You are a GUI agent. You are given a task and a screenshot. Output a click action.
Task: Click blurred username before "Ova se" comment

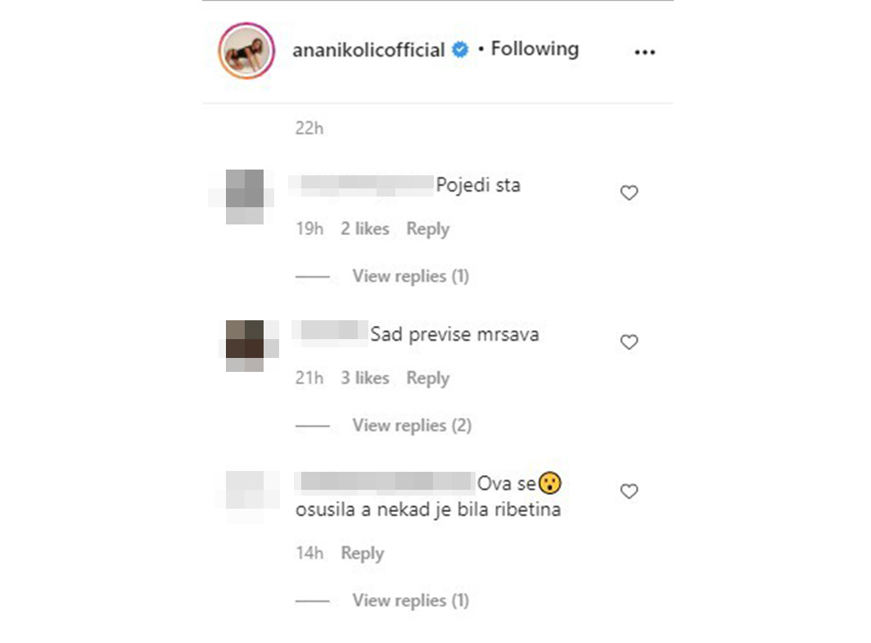pos(385,482)
